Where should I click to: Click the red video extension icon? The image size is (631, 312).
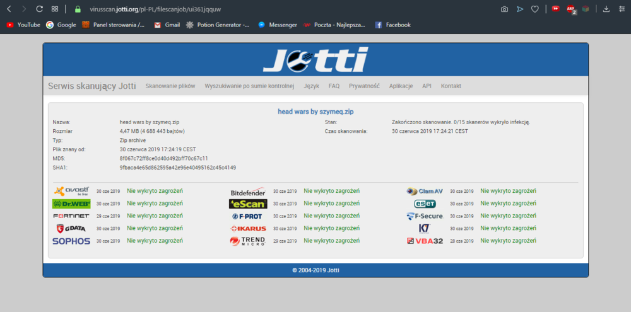(x=556, y=8)
